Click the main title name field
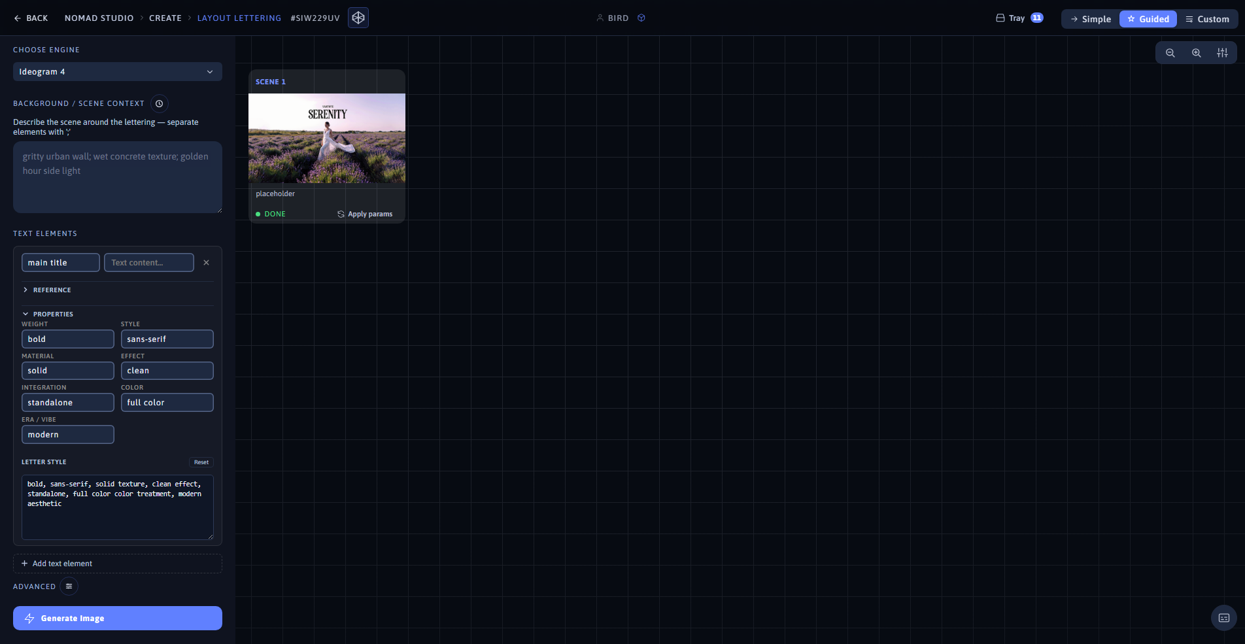The image size is (1245, 644). [61, 263]
